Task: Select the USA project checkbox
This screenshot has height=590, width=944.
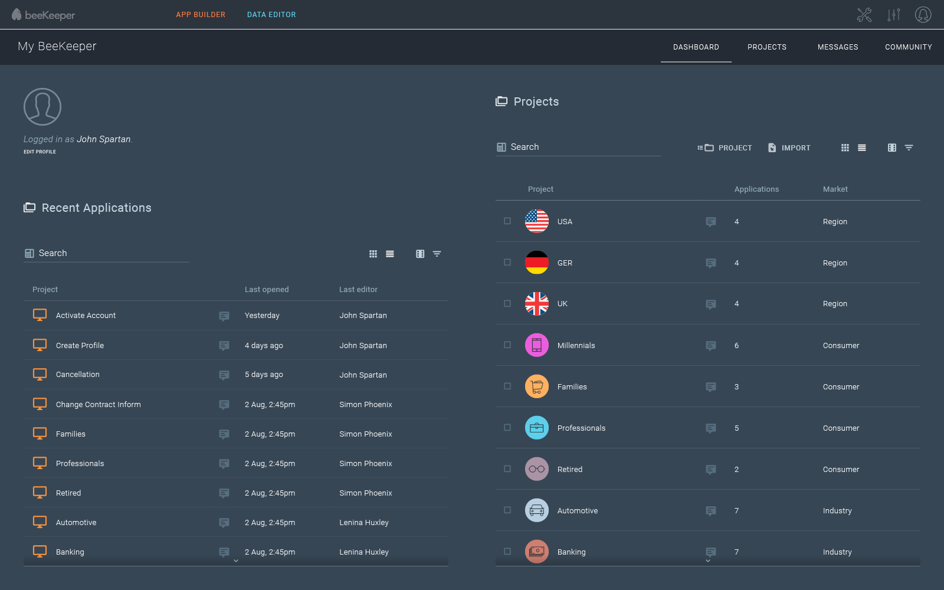Action: tap(507, 221)
